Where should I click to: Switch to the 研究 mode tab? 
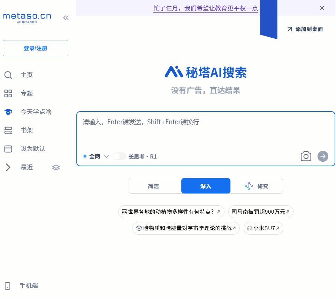tap(257, 186)
